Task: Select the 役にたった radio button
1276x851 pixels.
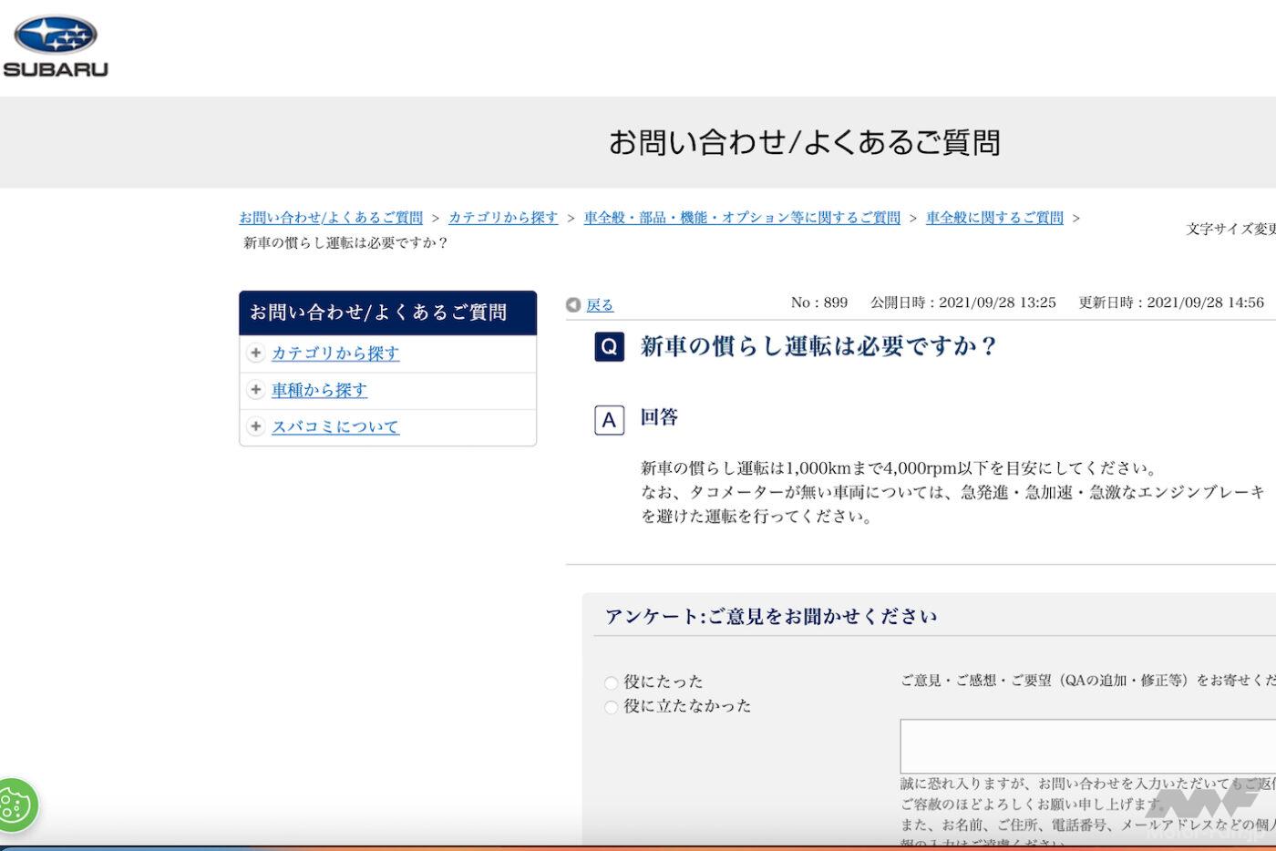Action: click(x=611, y=682)
